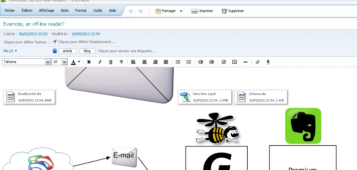
Task: Open the Outils menu
Action: [98, 10]
